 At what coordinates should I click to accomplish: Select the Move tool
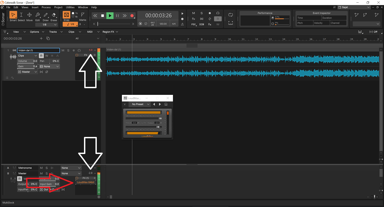(29, 15)
